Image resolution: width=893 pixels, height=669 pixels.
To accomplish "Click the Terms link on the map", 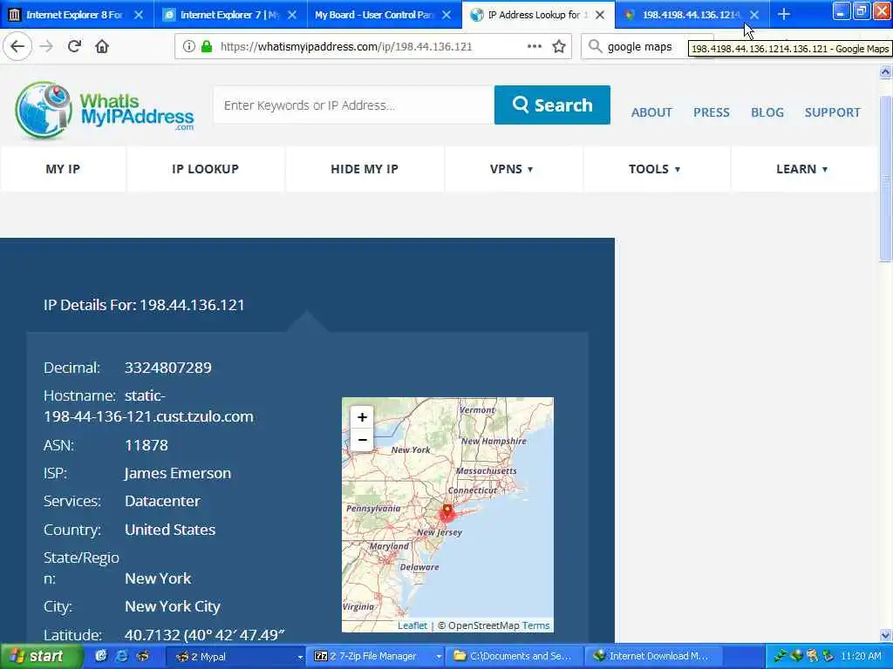I will coord(536,625).
